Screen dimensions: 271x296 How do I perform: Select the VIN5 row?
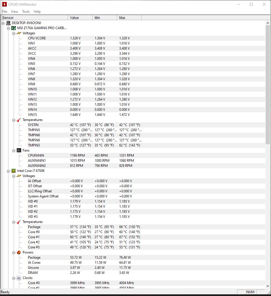pos(146,64)
